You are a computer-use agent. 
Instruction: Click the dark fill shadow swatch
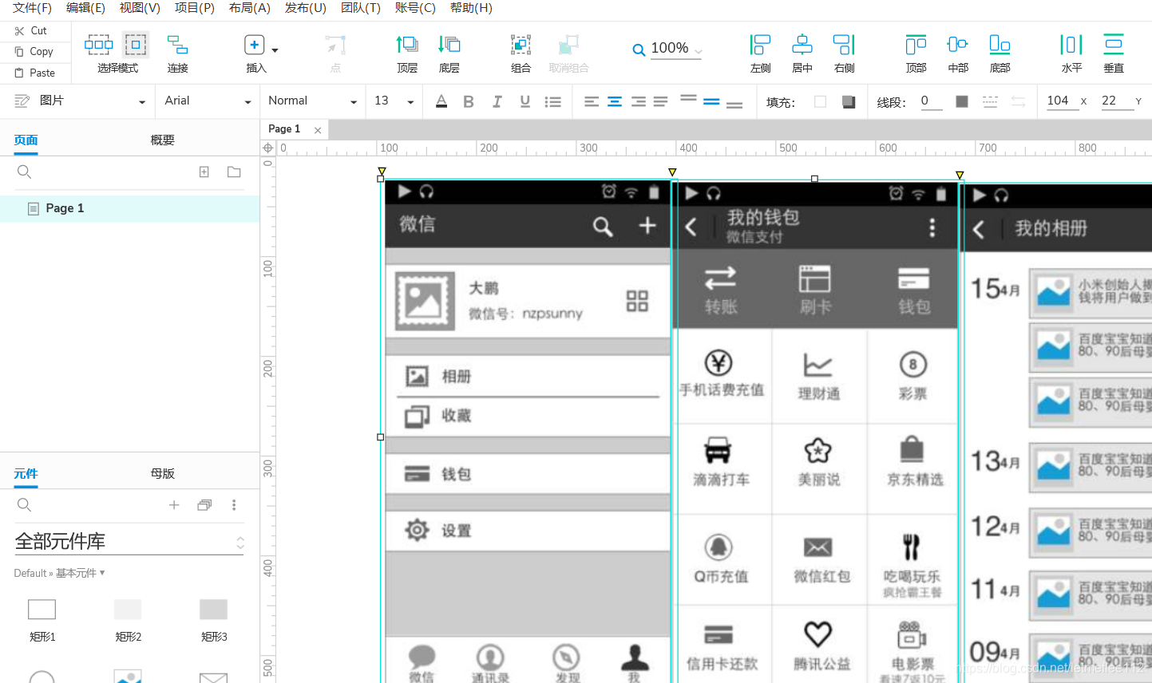pyautogui.click(x=849, y=101)
